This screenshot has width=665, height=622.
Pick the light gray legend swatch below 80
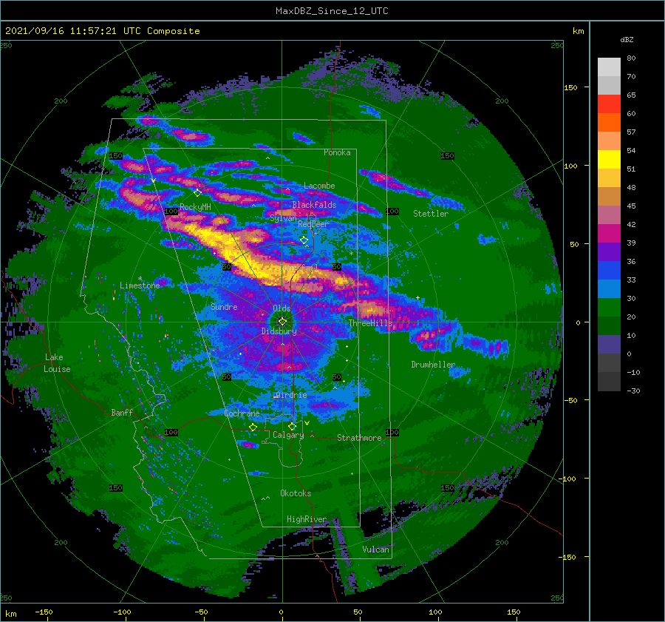(609, 67)
